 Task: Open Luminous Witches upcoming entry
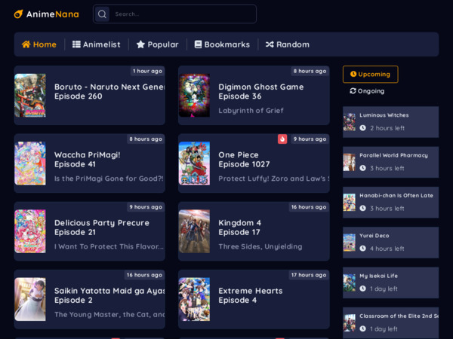pyautogui.click(x=390, y=122)
